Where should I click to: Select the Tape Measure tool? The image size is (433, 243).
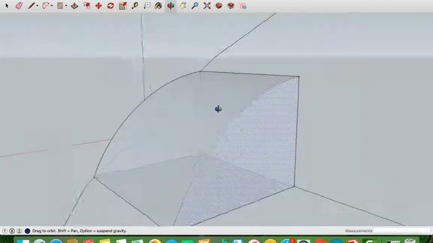click(135, 5)
